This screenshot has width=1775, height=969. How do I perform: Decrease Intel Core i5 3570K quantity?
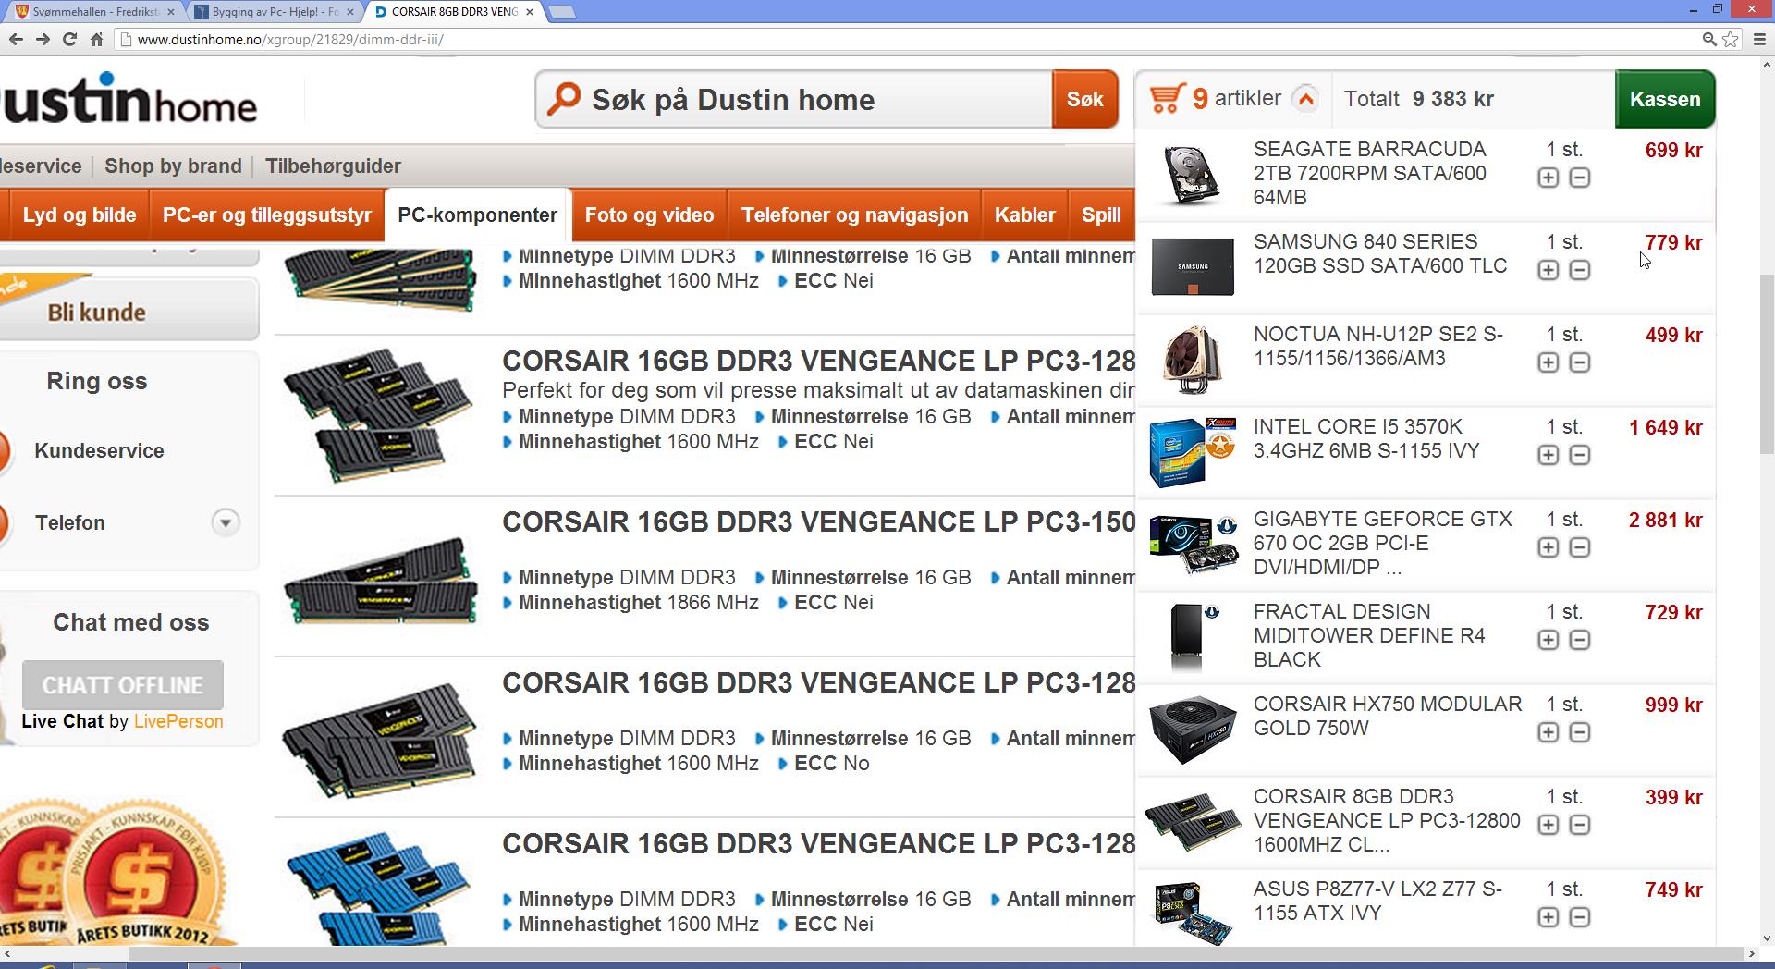[1580, 455]
